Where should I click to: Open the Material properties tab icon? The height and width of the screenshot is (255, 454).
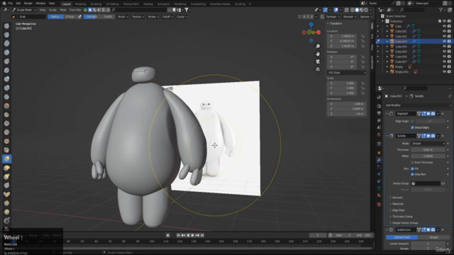click(379, 195)
